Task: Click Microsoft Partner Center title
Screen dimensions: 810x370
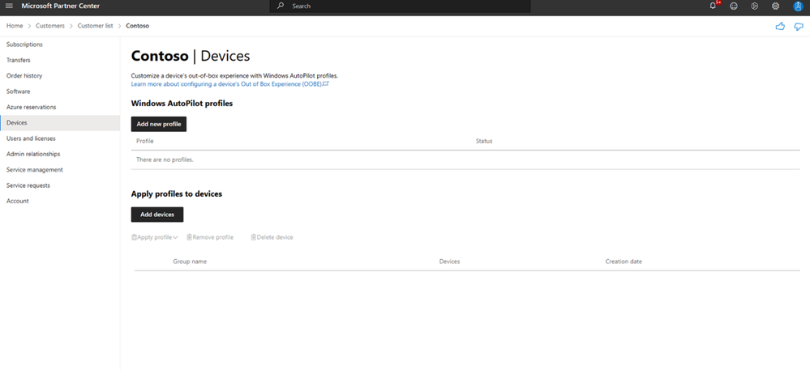Action: pos(61,6)
